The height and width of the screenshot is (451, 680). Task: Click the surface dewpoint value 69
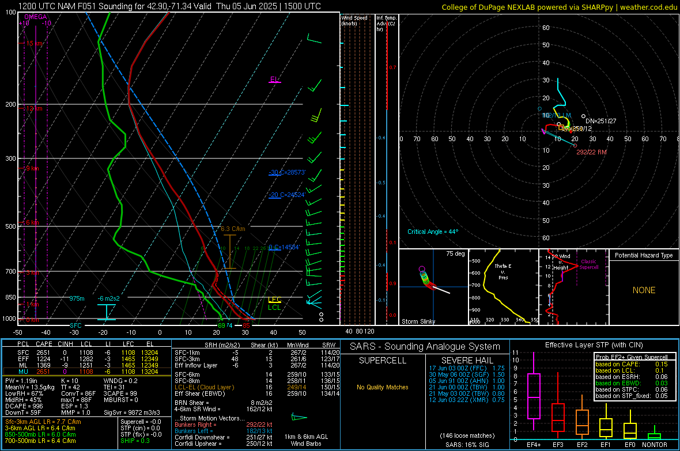pyautogui.click(x=221, y=325)
